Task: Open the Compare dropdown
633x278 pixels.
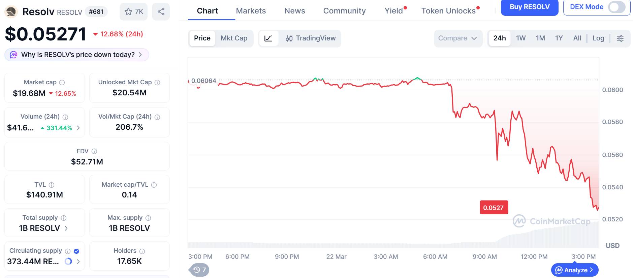Action: (x=457, y=38)
